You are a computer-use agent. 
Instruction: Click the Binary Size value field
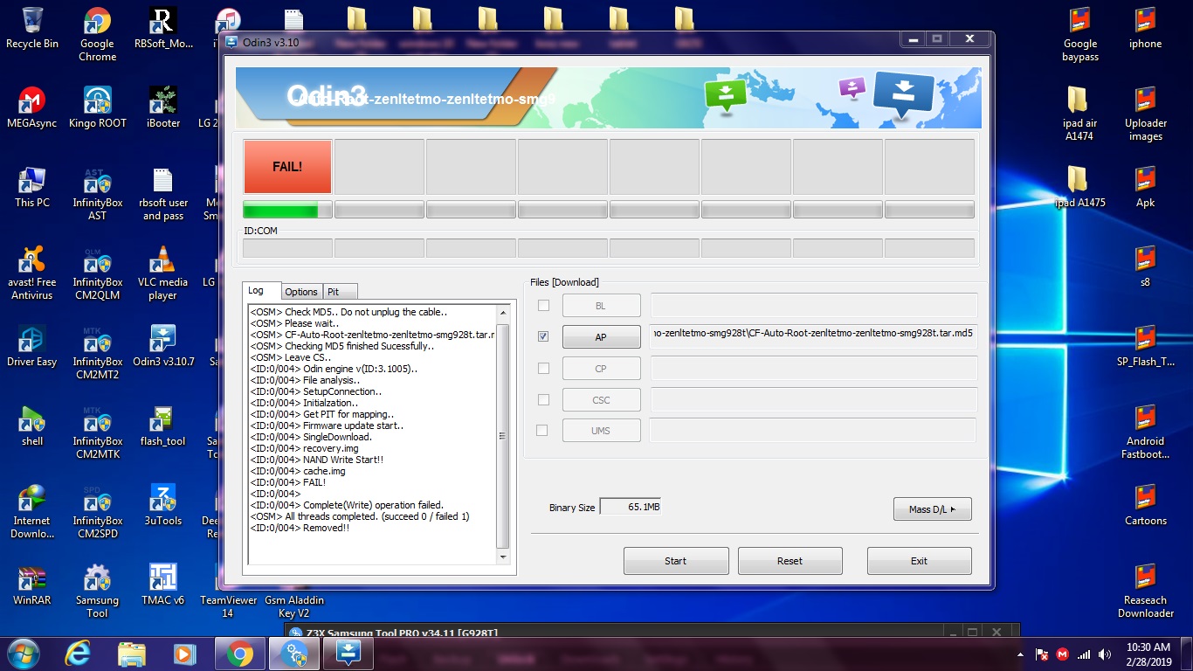coord(630,507)
